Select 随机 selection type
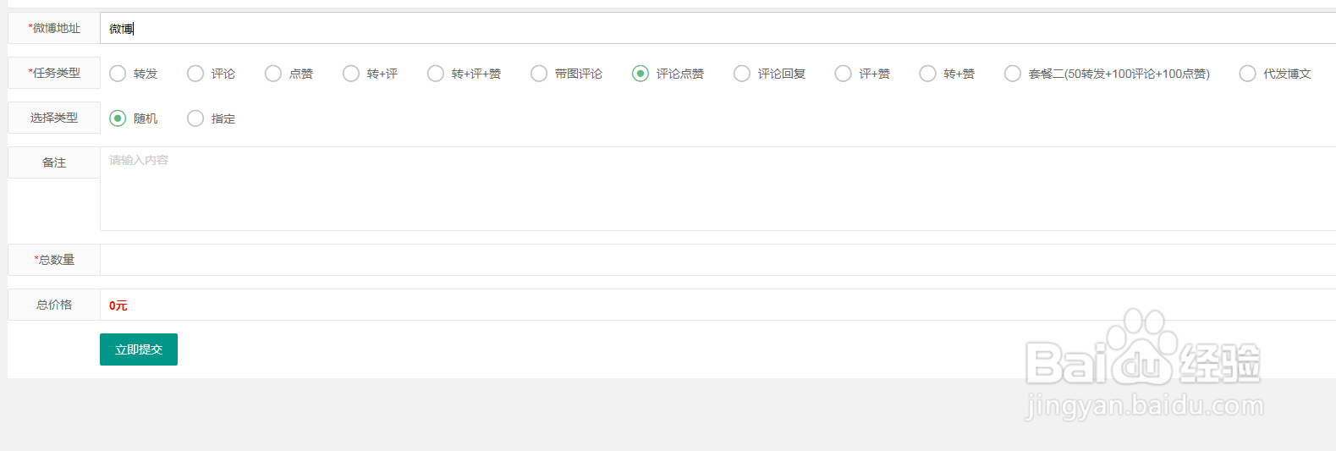The height and width of the screenshot is (451, 1336). (x=118, y=118)
